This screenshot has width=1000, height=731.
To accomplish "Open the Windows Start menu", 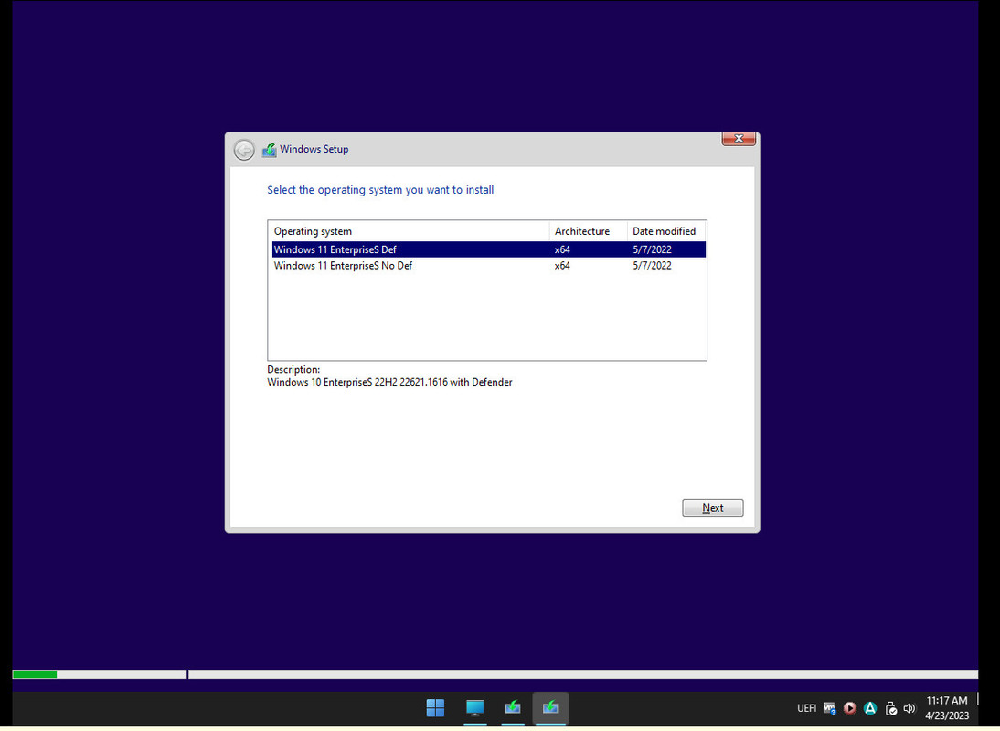I will click(436, 707).
